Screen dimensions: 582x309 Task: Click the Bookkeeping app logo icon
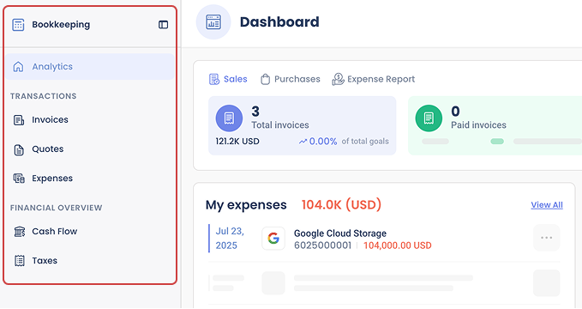coord(18,25)
